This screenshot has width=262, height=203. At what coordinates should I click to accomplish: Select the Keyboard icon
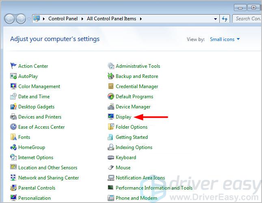(111, 158)
